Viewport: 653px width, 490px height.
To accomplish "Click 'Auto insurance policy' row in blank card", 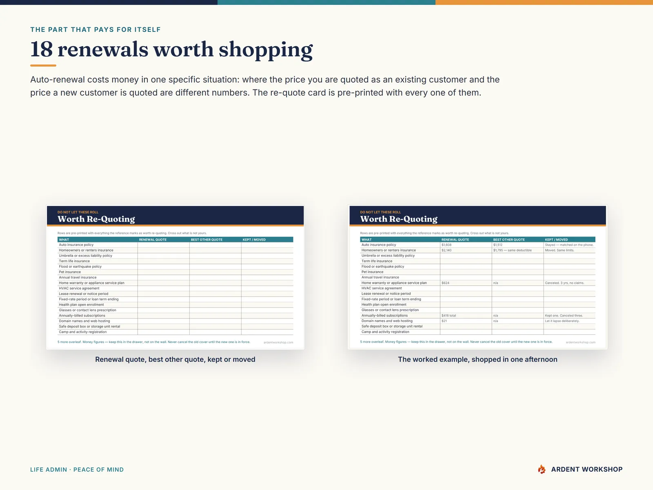I will 175,245.
